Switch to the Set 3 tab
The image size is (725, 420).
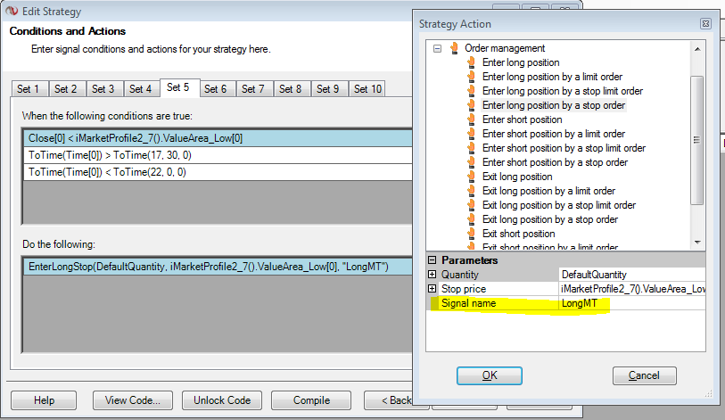point(104,89)
